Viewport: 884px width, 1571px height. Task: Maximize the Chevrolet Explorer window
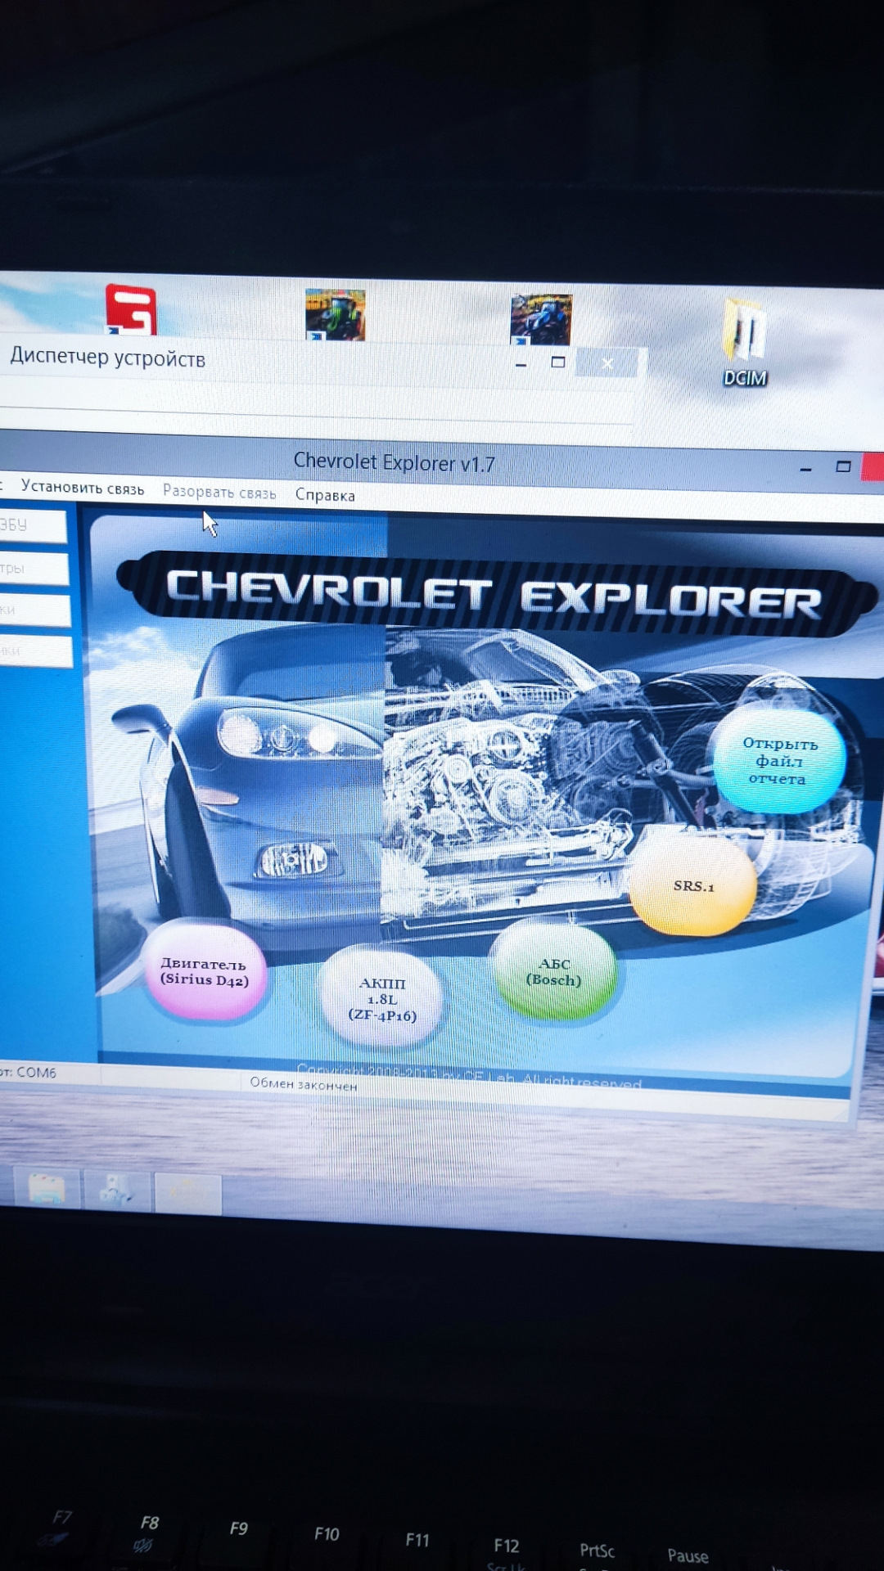click(x=843, y=466)
